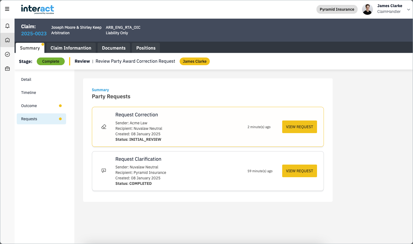Open the Documents tab
Image resolution: width=413 pixels, height=244 pixels.
tap(114, 48)
